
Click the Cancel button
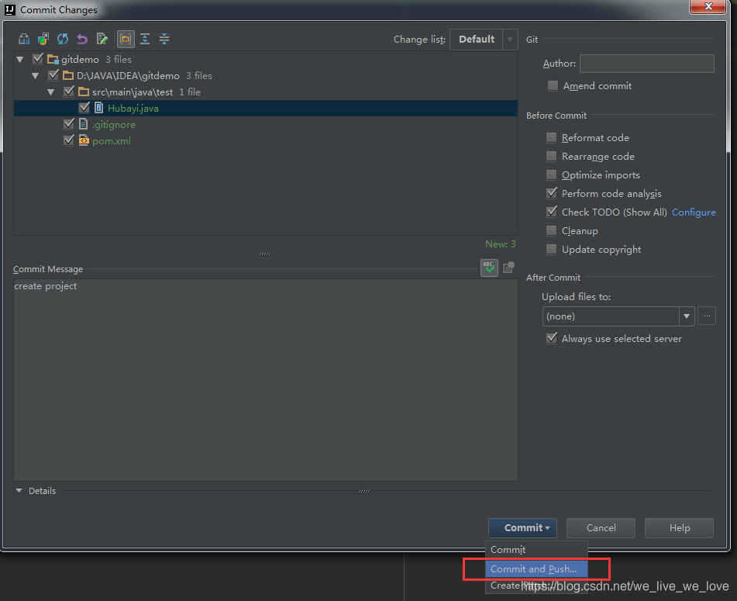tap(601, 527)
